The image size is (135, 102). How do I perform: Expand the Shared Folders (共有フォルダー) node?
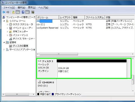pos(8,32)
